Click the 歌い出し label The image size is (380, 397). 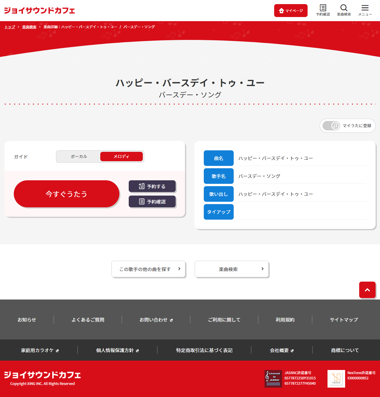coord(219,194)
